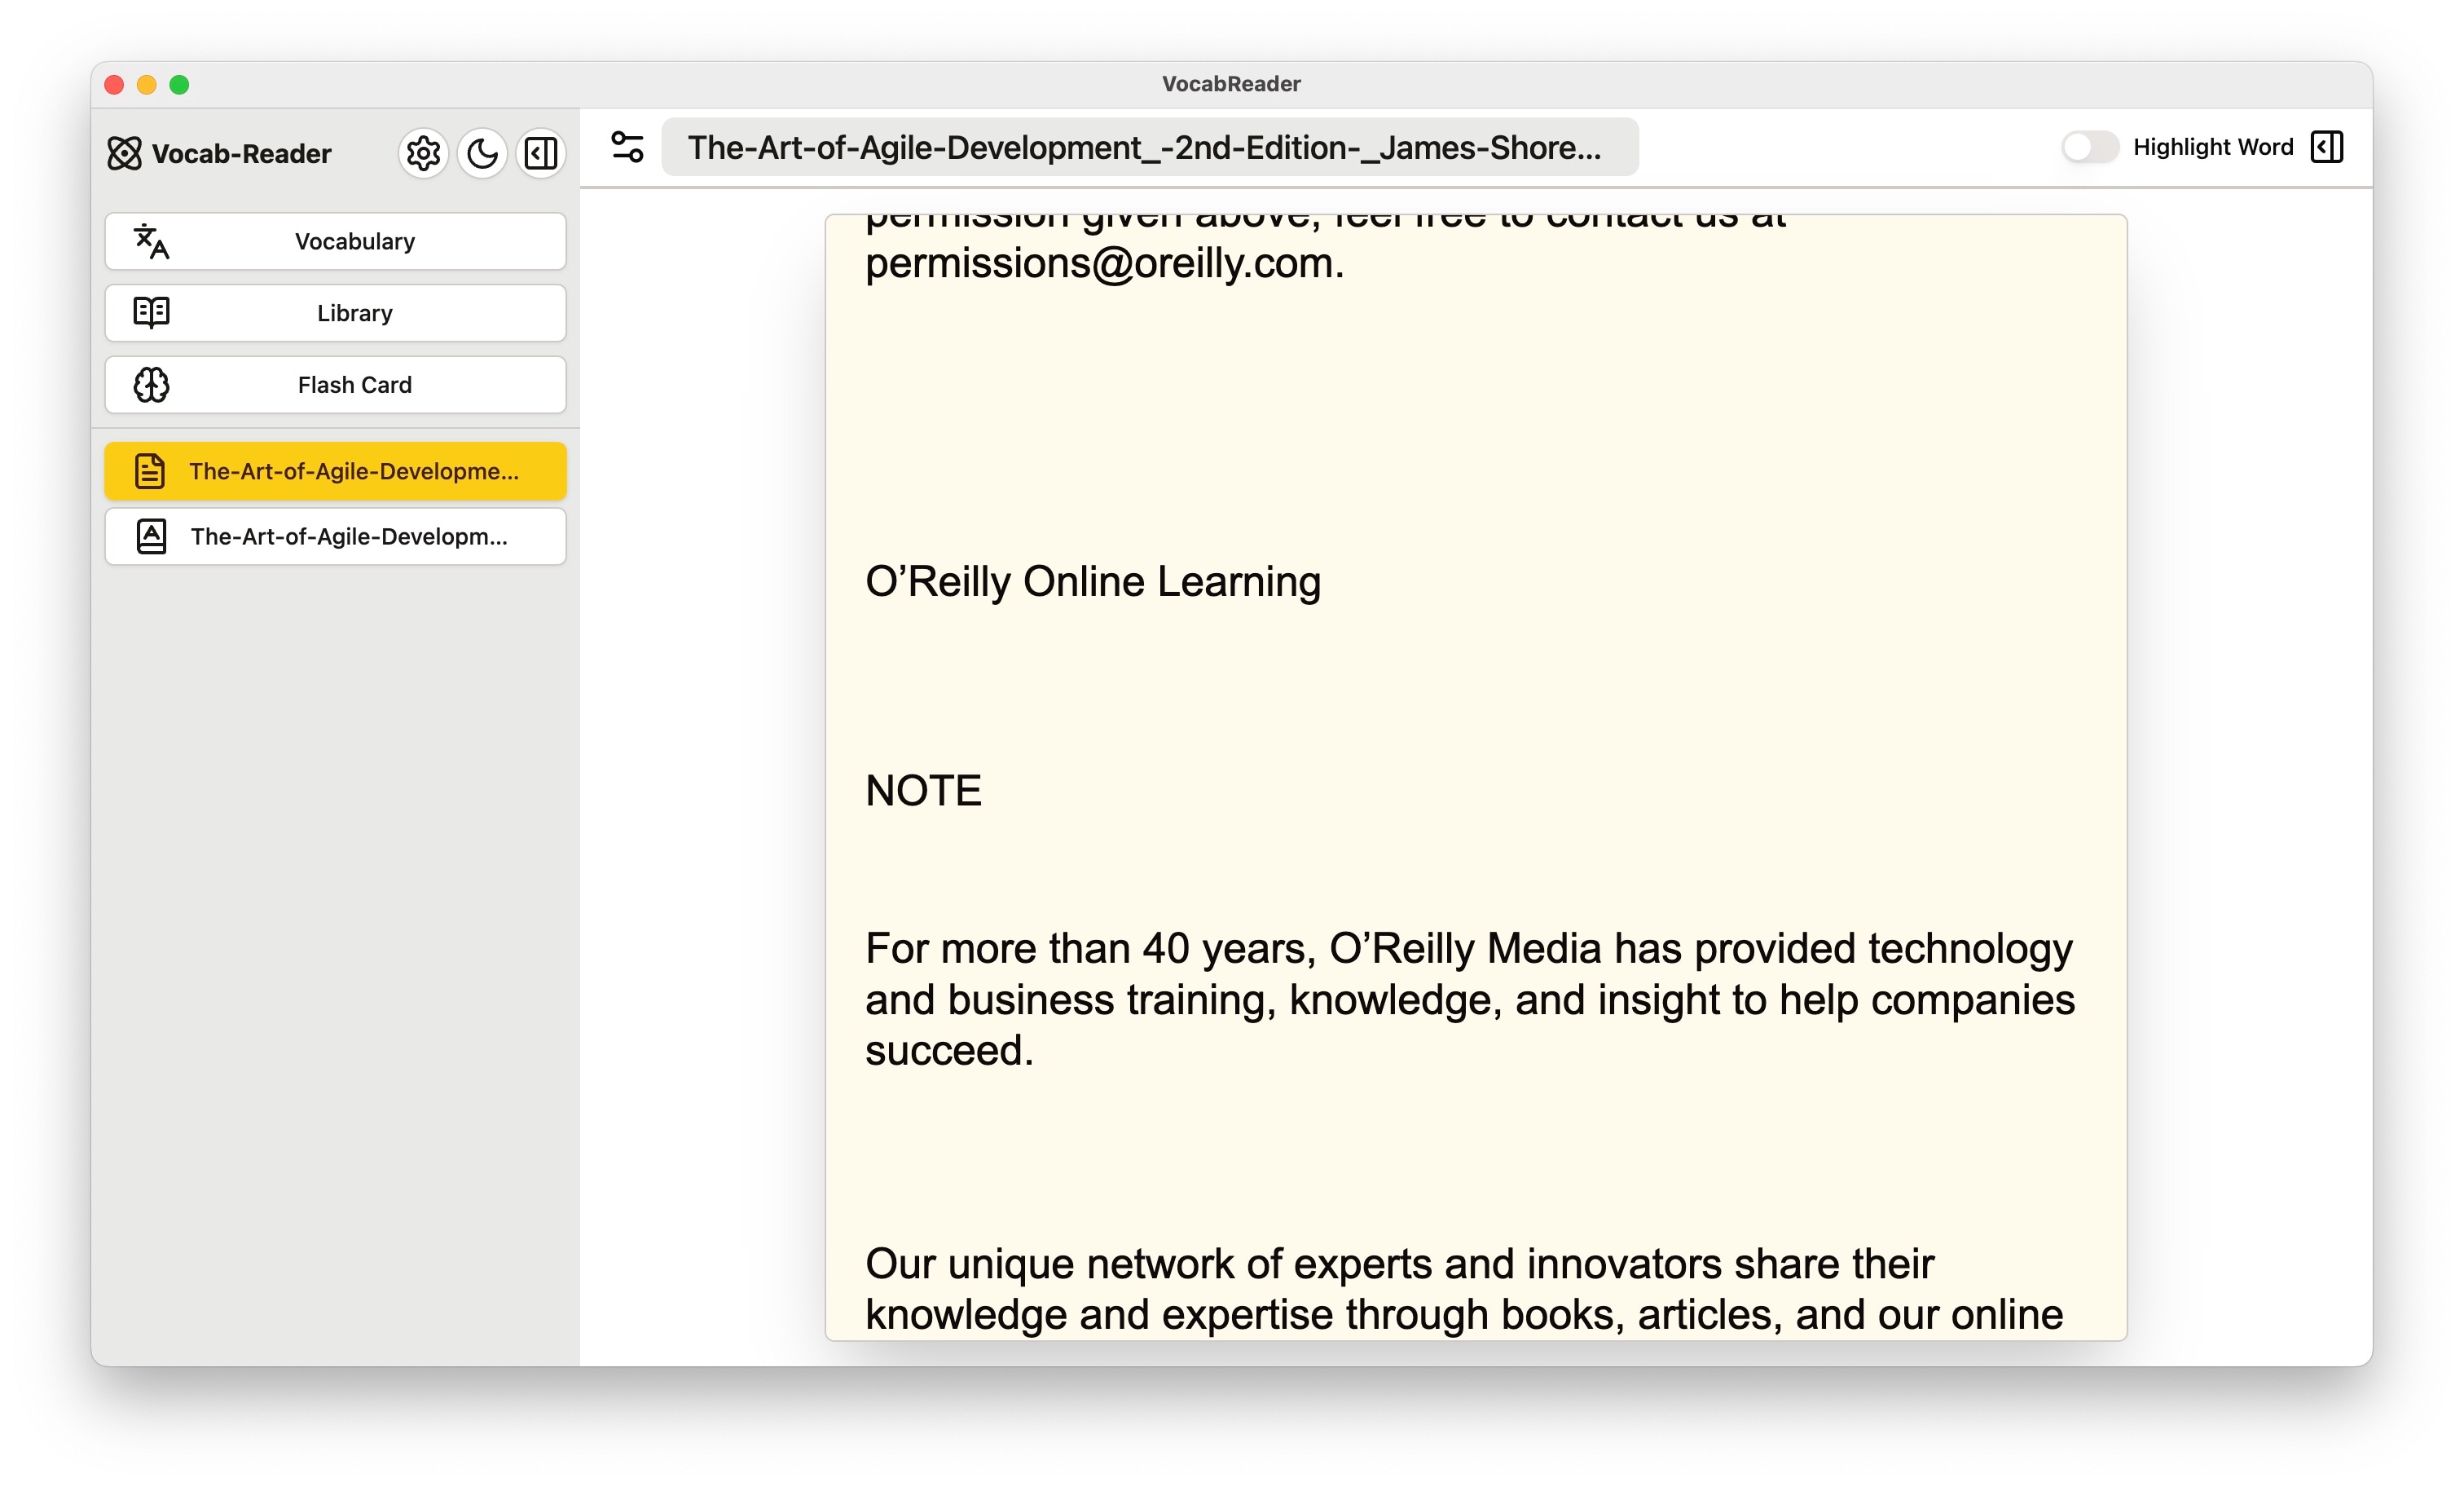Close the VocabReader window
This screenshot has height=1487, width=2464.
tap(114, 85)
